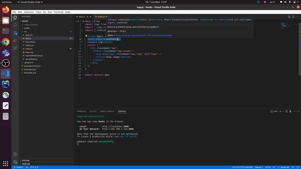The image size is (301, 169).
Task: Click Activities in the top bar
Action: pyautogui.click(x=7, y=2)
